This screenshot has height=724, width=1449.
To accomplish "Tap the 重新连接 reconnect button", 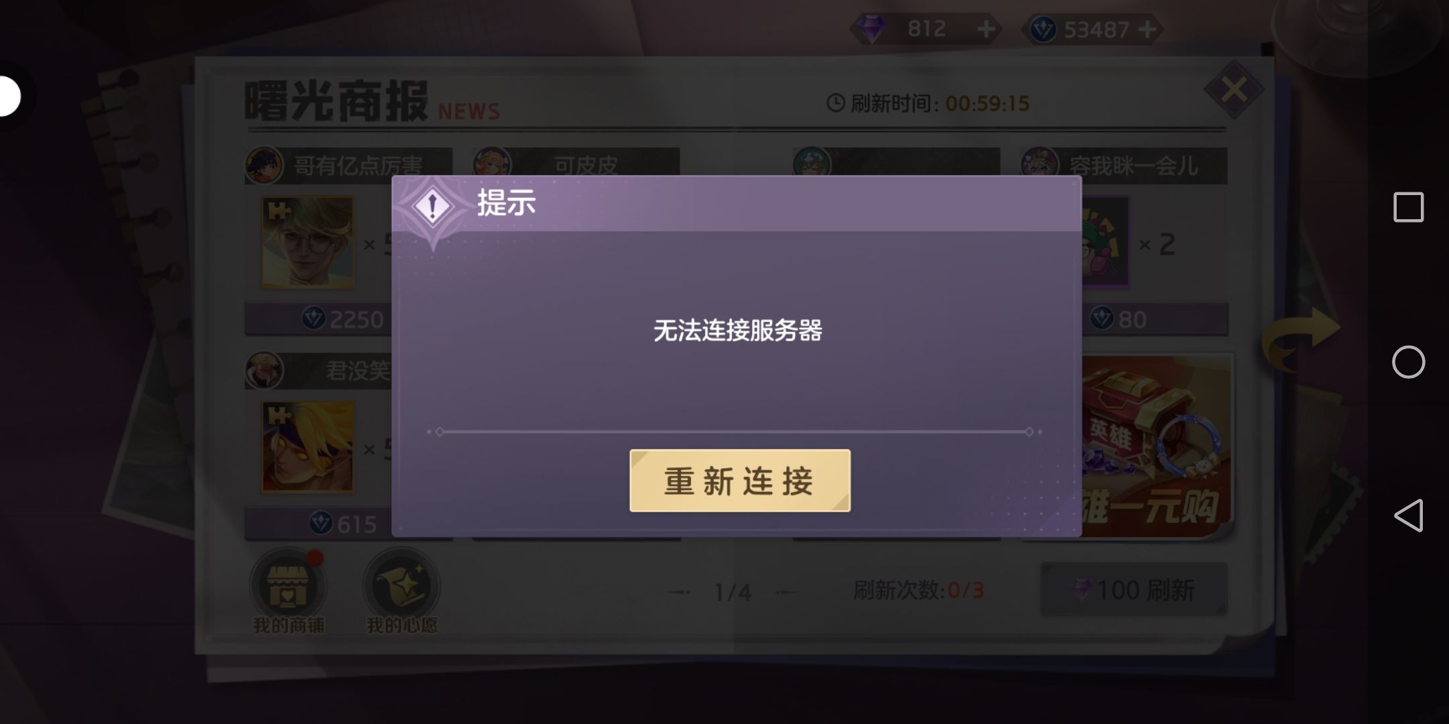I will (x=740, y=481).
